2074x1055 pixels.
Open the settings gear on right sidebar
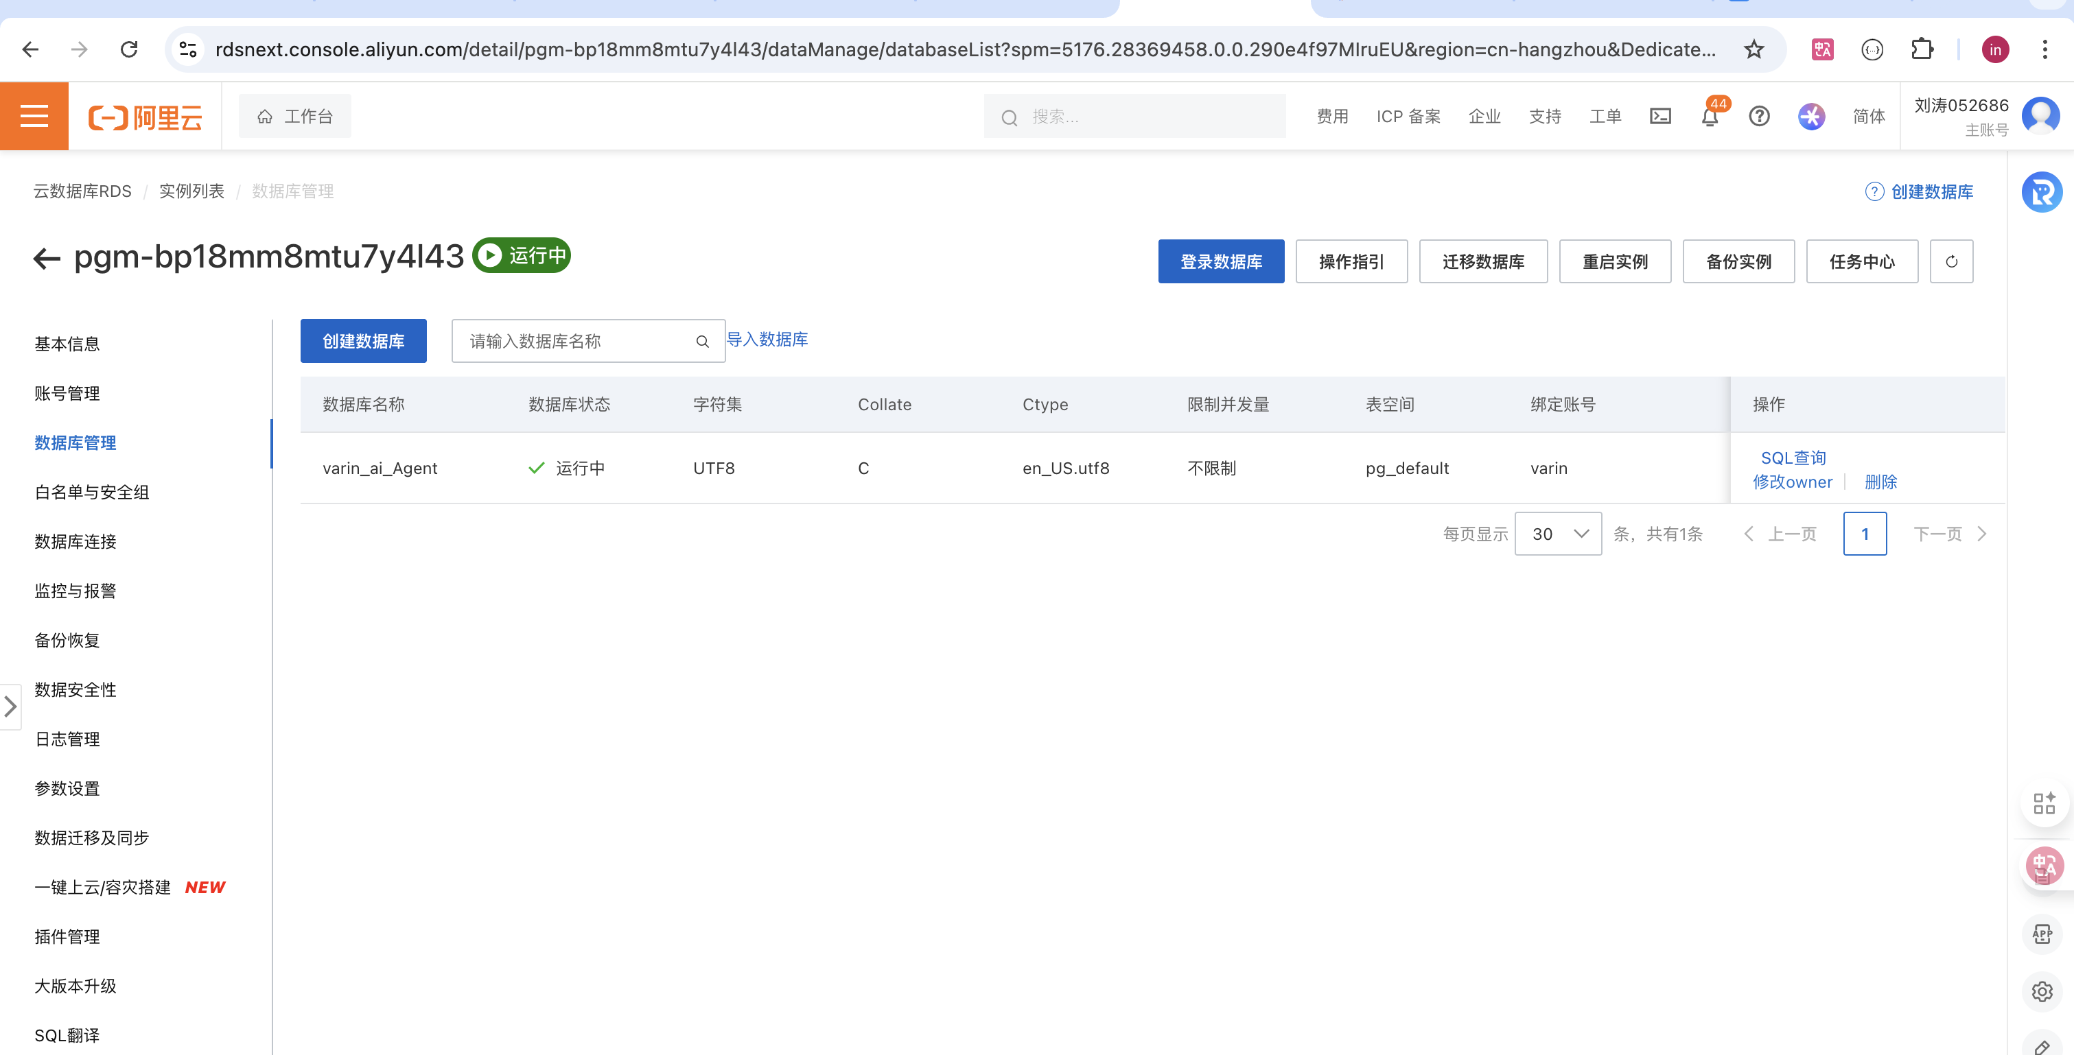pos(2042,991)
